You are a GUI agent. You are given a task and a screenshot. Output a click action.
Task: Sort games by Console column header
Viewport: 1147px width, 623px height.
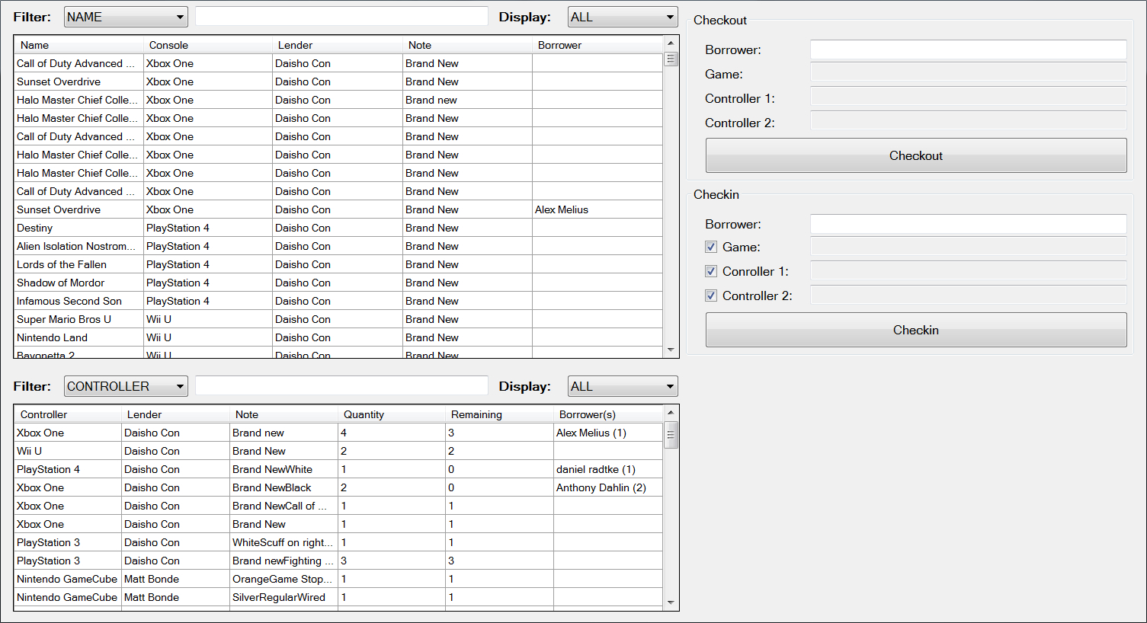(x=207, y=45)
